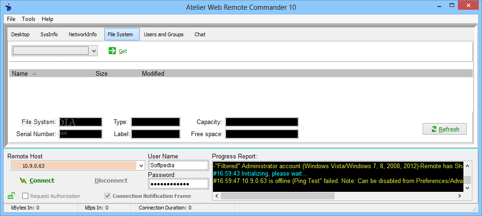Click the Serial Number value box
Screen dimensions: 482x216
[x=81, y=134]
